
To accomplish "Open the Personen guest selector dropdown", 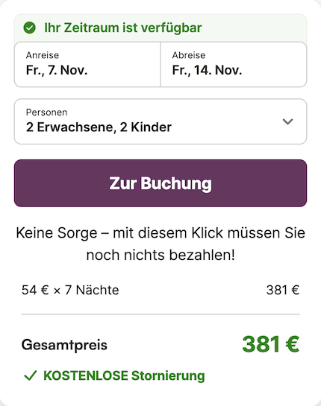I will pyautogui.click(x=160, y=121).
